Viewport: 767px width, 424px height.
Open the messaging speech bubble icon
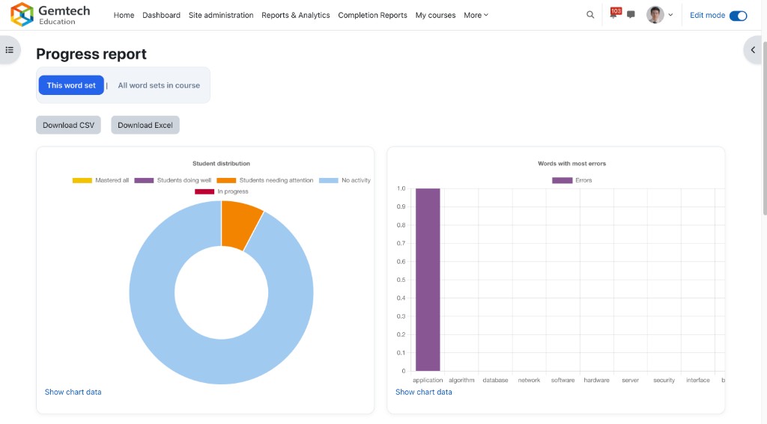click(x=631, y=15)
